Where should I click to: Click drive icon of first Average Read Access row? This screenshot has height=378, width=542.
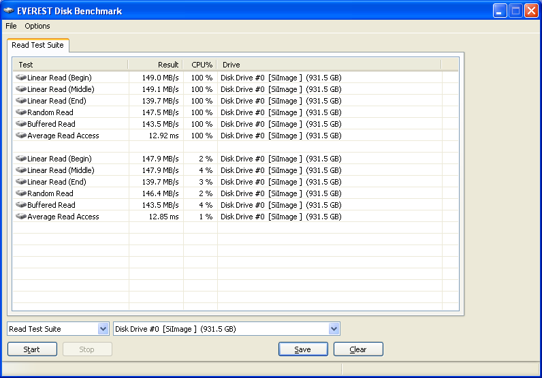coord(21,136)
